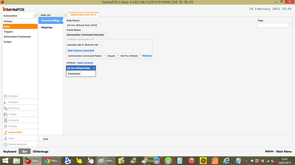The width and height of the screenshot is (295, 165).
Task: Open the Windows Start menu
Action: (5, 161)
